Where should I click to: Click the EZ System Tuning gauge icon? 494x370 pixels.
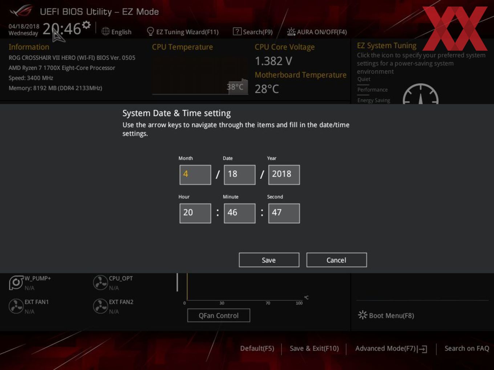coord(421,94)
